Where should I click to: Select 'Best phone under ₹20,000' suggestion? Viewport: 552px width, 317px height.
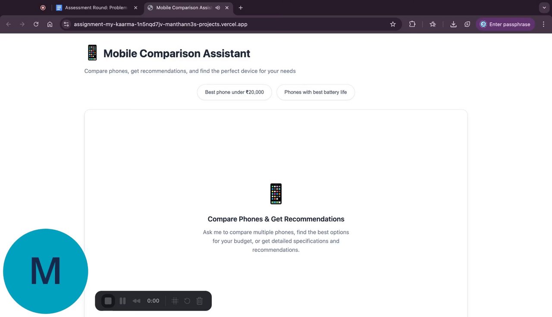[x=234, y=92]
